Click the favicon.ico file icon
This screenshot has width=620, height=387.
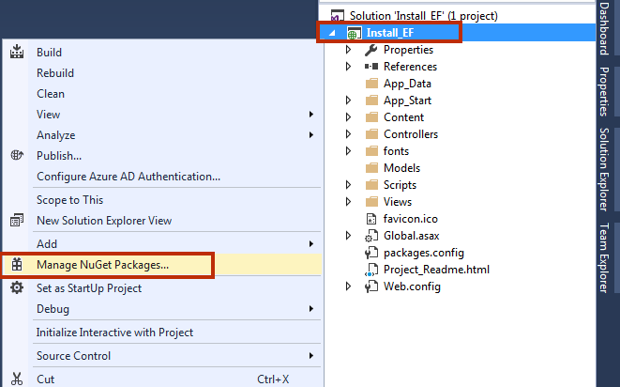pyautogui.click(x=370, y=219)
